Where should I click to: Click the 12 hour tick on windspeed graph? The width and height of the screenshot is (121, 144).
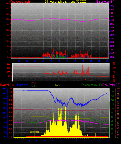59,61
